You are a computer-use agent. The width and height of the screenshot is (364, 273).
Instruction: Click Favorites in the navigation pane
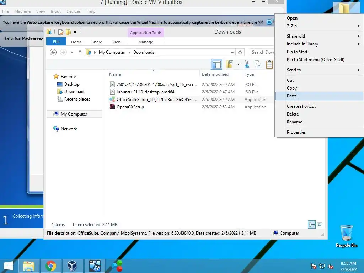[x=69, y=77]
